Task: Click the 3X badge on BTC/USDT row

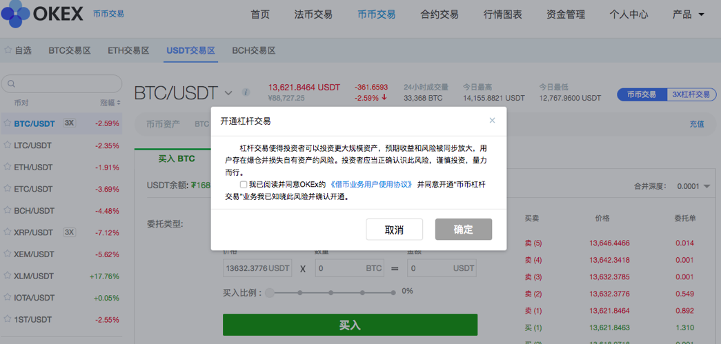Action: click(69, 123)
